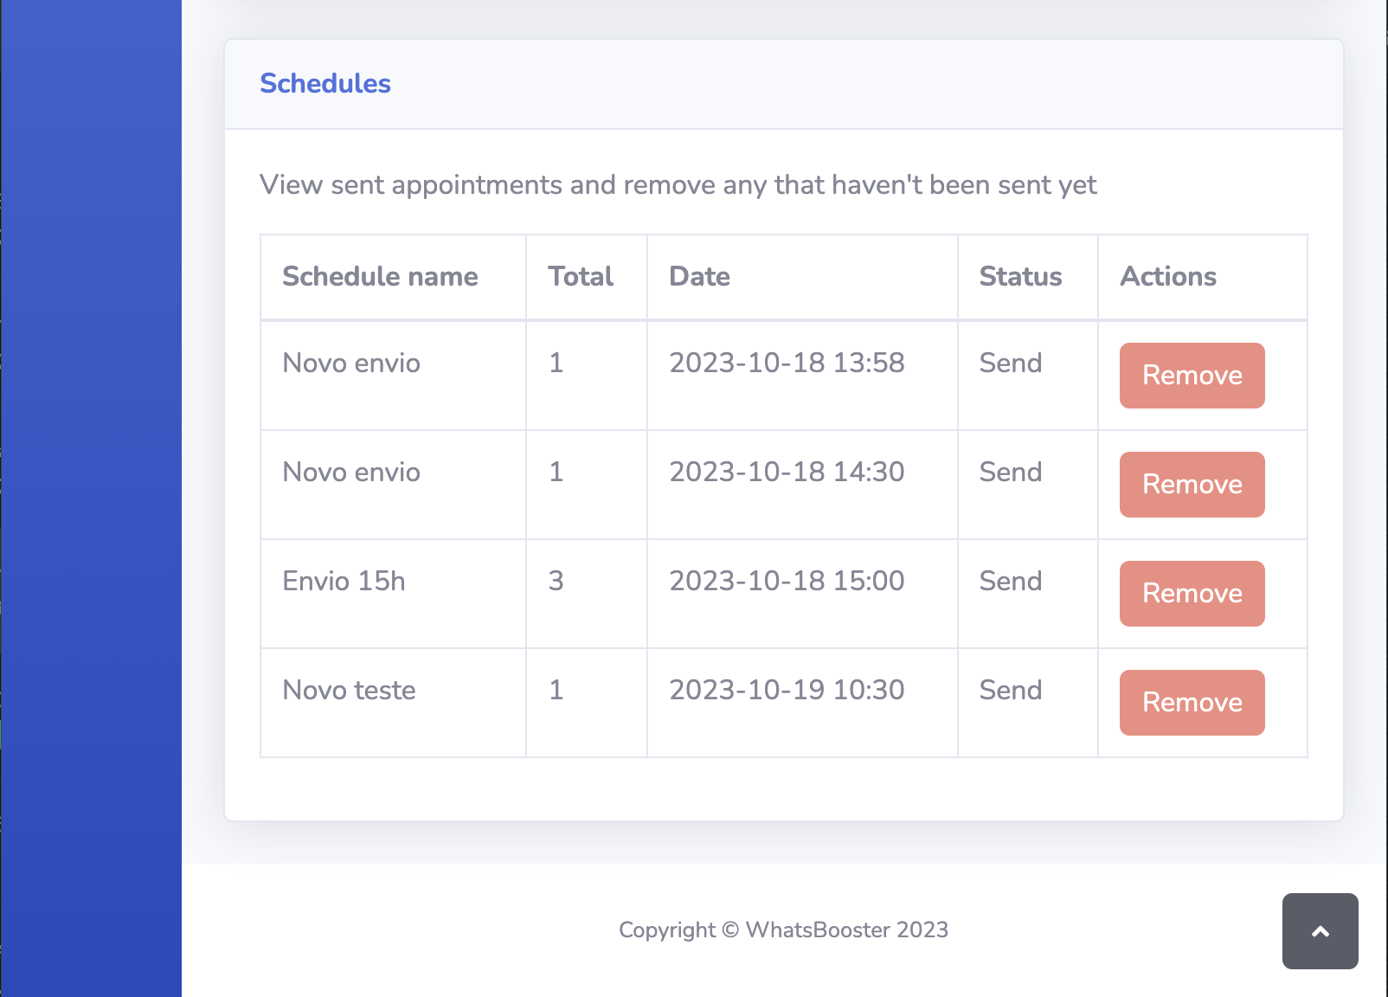Select the Novo teste name cell
1388x997 pixels.
pos(393,703)
